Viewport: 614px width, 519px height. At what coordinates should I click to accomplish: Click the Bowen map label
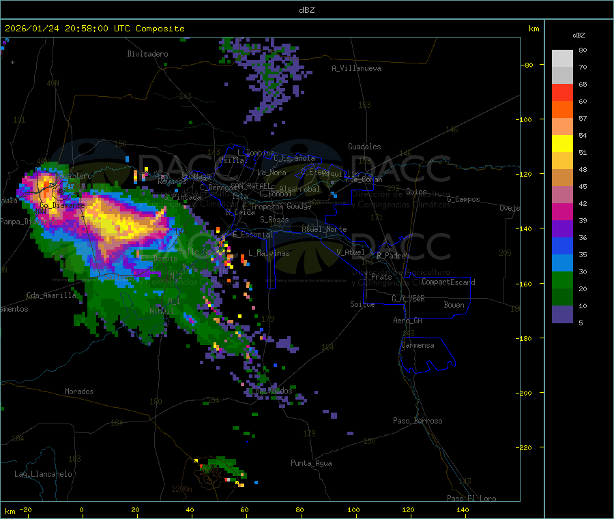454,305
